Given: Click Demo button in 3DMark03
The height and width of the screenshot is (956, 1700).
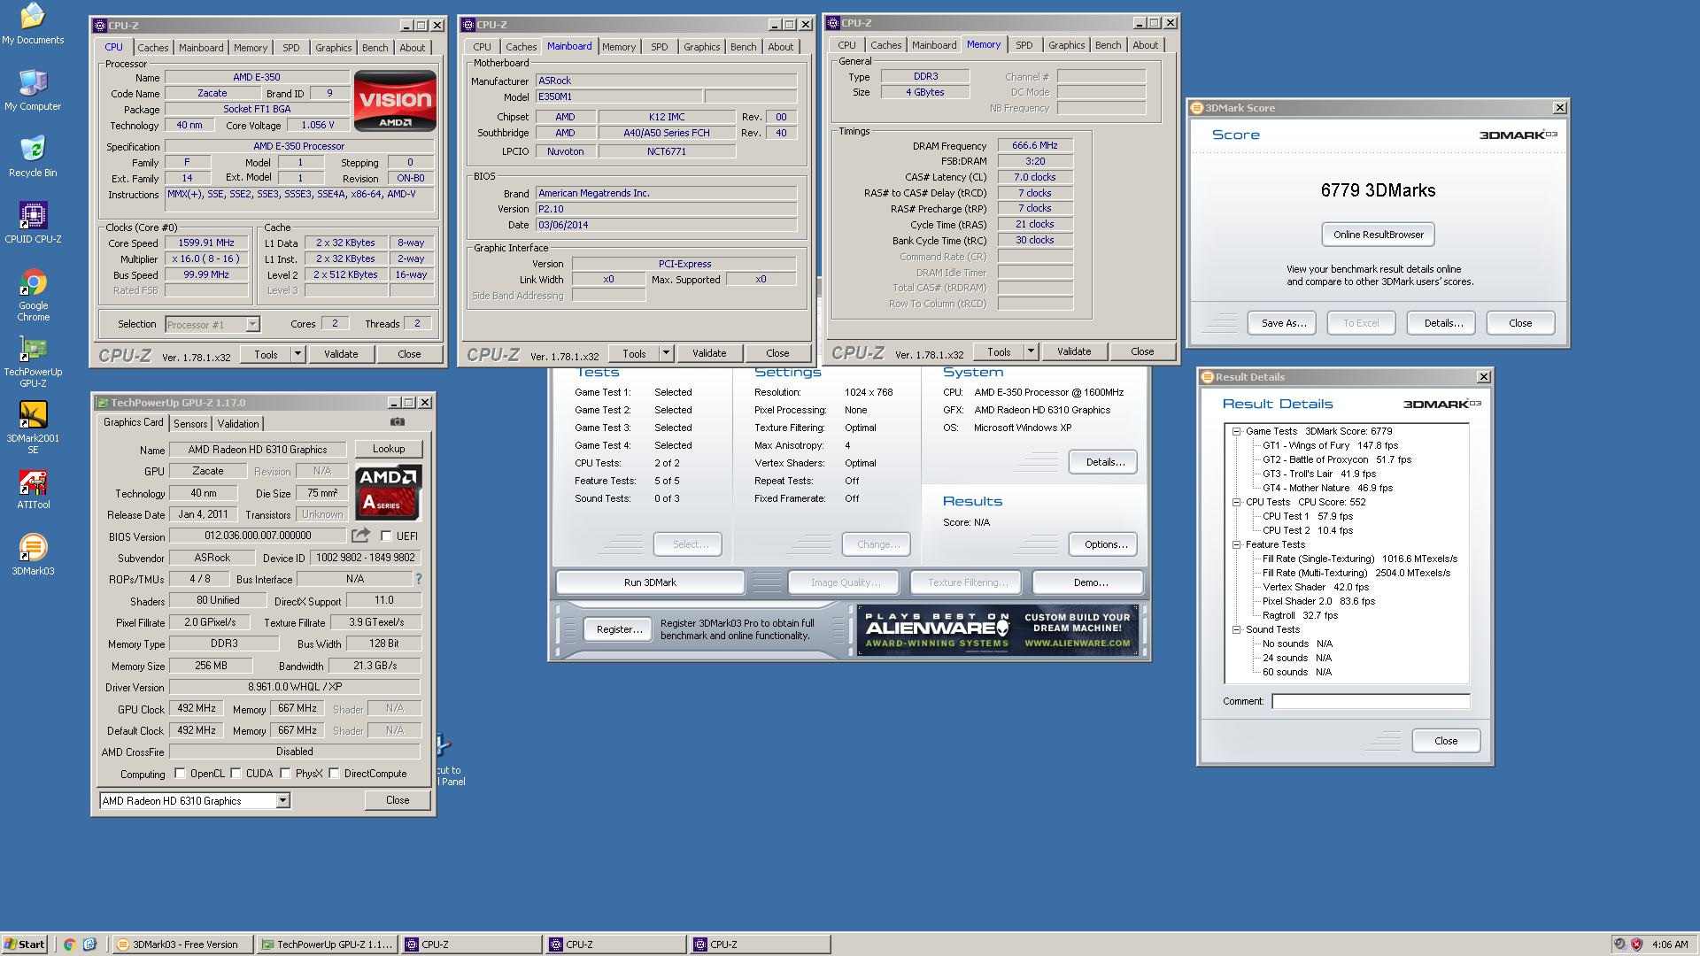Looking at the screenshot, I should pyautogui.click(x=1090, y=582).
